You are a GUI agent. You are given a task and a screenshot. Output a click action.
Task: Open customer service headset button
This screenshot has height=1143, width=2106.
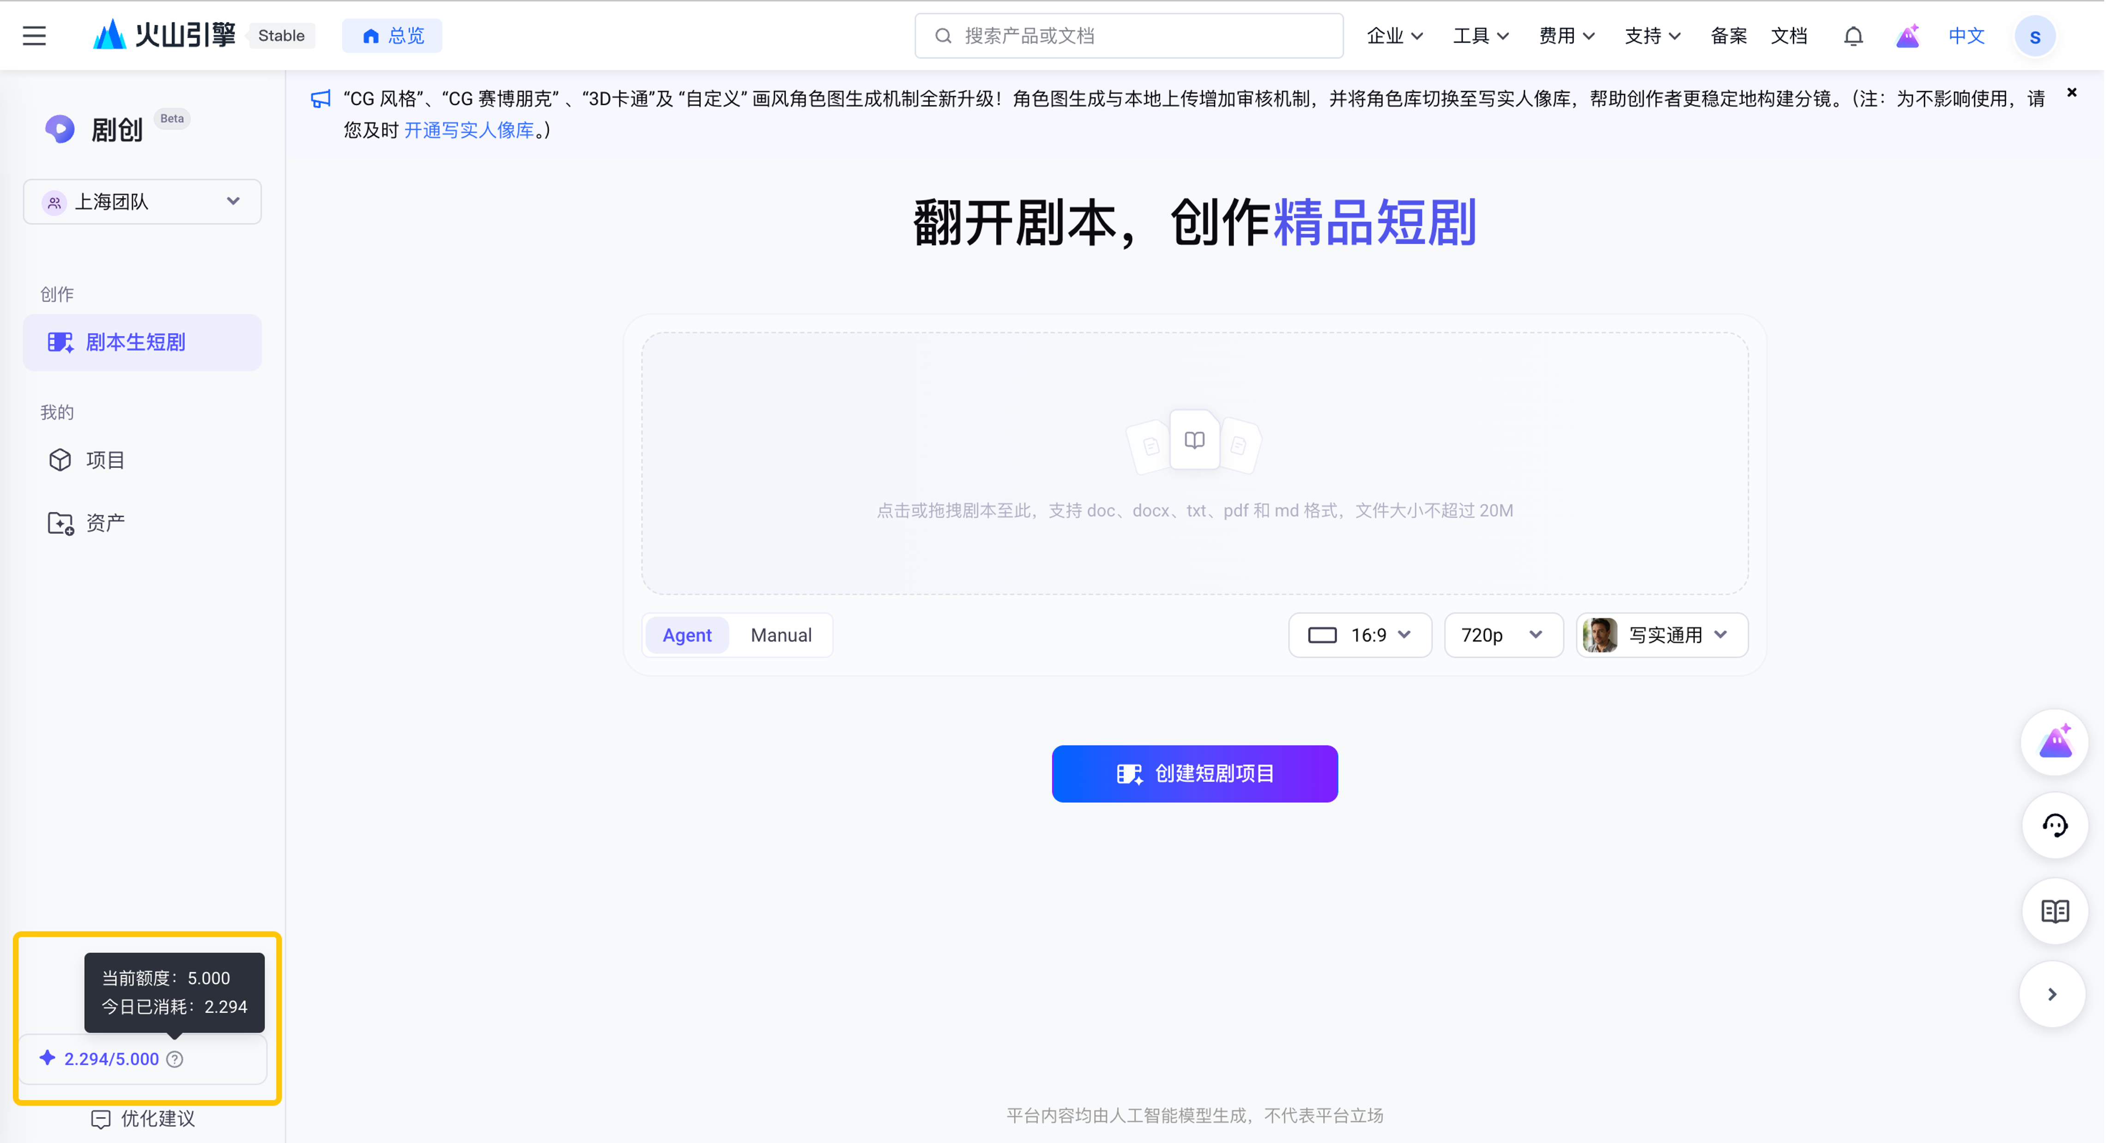2054,826
